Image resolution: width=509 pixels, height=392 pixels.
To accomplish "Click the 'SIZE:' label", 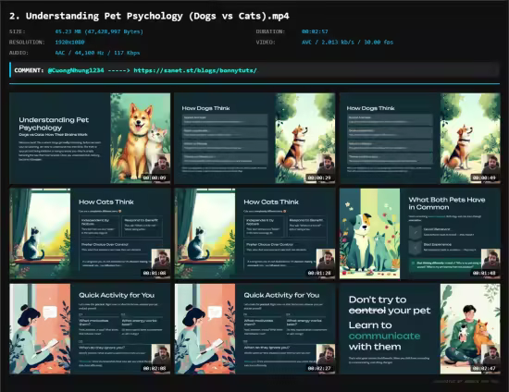I will [x=18, y=31].
